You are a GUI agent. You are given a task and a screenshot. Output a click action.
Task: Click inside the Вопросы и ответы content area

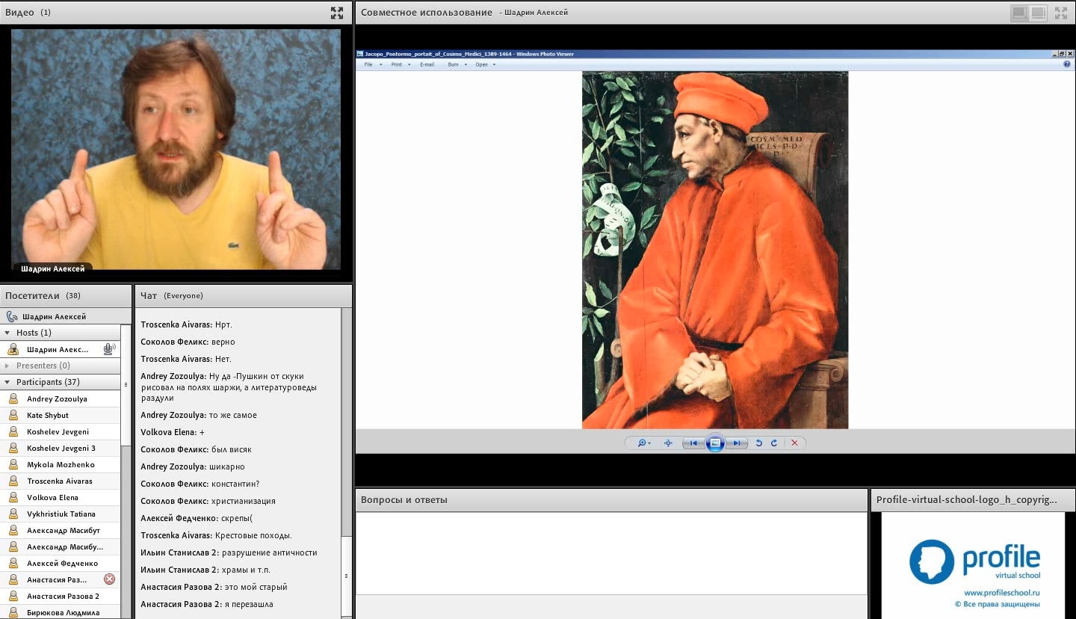click(611, 553)
